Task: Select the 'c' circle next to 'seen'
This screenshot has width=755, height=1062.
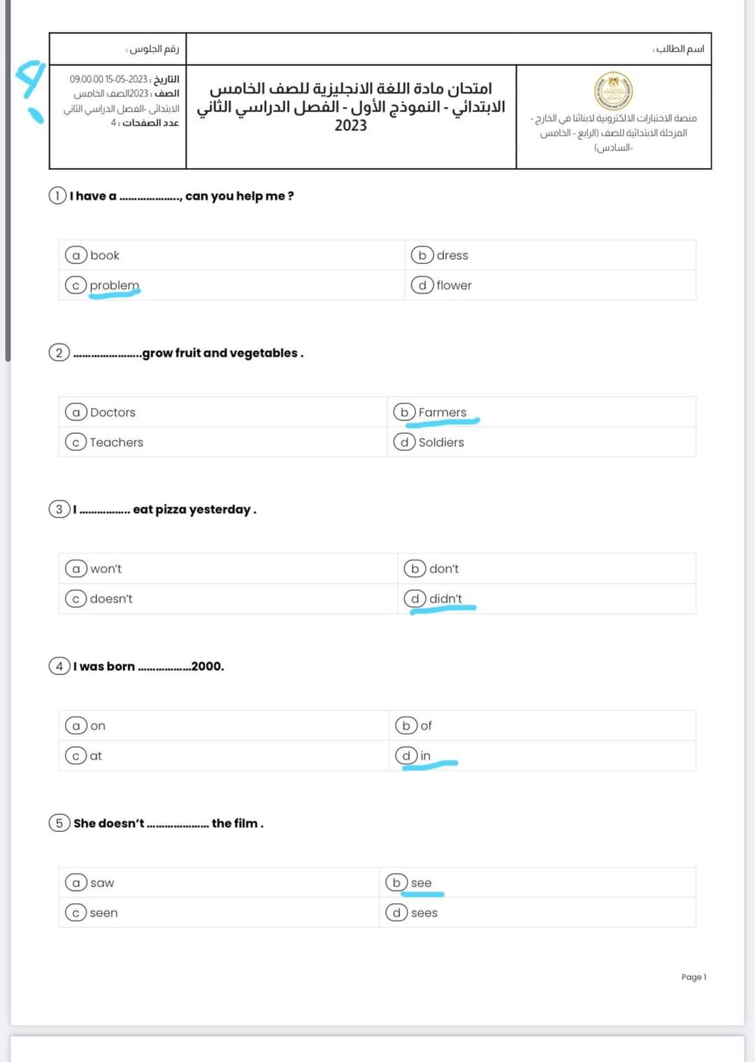Action: [75, 912]
